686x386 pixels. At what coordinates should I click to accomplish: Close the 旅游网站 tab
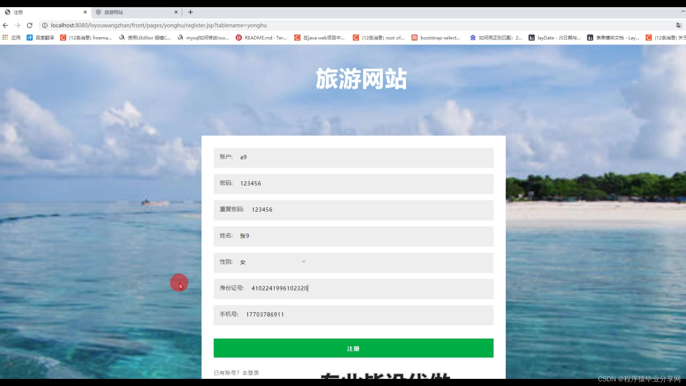176,12
